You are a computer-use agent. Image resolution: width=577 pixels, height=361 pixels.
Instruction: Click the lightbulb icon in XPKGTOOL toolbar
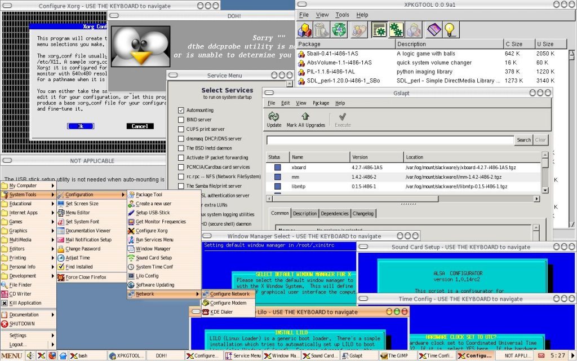(x=449, y=29)
